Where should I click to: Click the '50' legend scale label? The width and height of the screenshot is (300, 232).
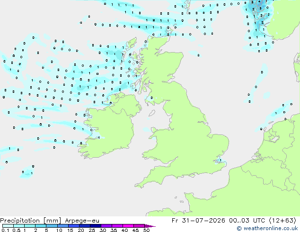click(147, 230)
